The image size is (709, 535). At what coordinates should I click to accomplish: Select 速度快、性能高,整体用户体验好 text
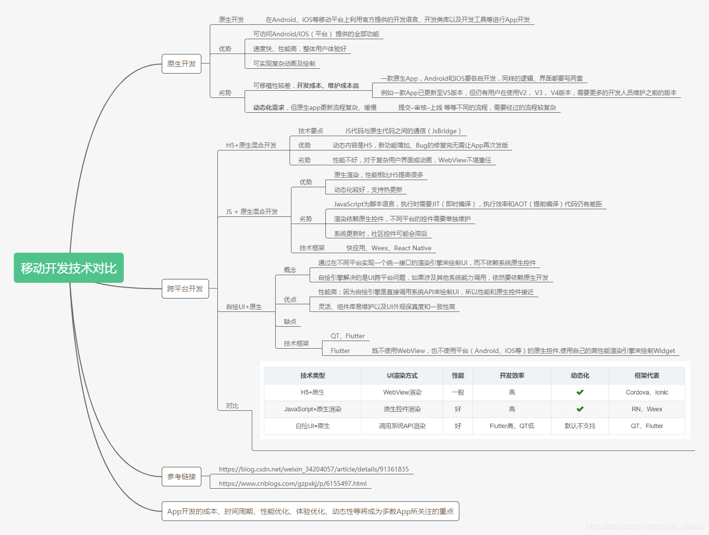pos(300,49)
